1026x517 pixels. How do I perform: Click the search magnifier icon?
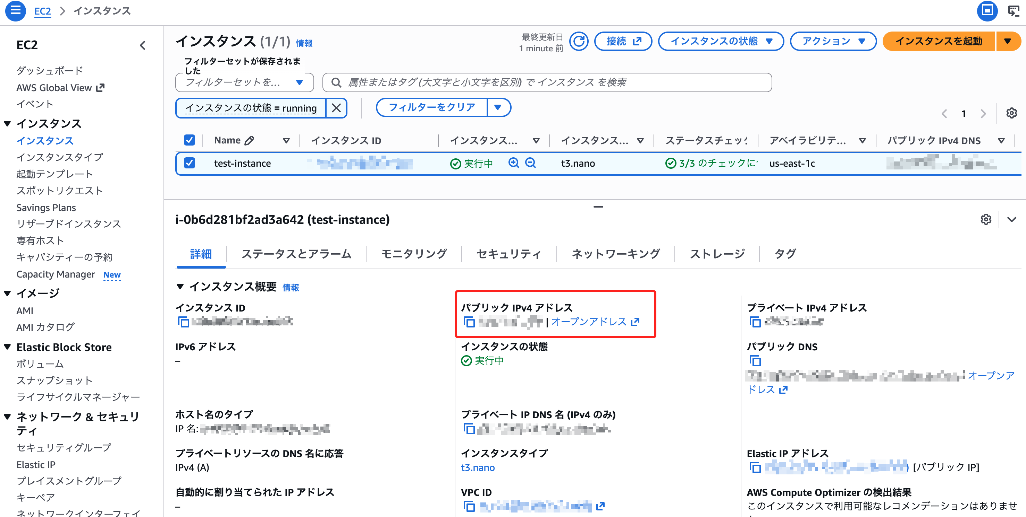336,82
